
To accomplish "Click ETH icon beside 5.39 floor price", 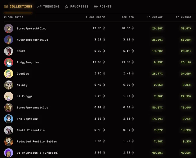I will 104,51.
